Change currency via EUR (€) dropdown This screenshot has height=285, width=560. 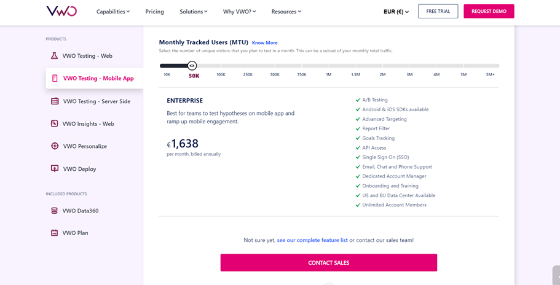396,12
